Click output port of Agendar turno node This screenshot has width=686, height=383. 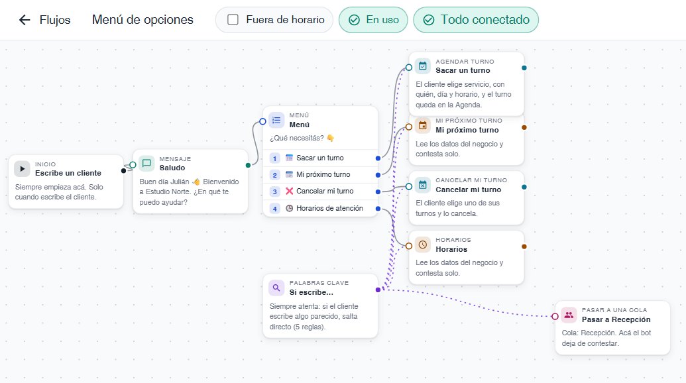[x=524, y=68]
